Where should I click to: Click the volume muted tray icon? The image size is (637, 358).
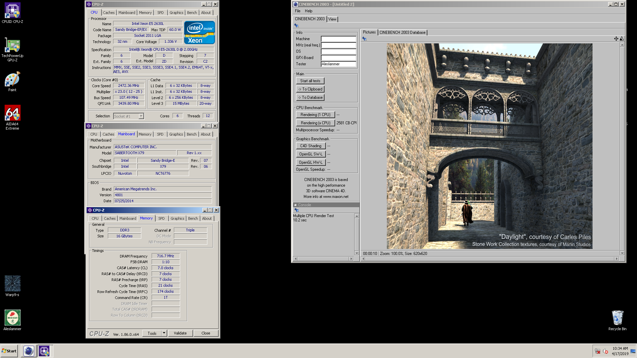tap(605, 351)
